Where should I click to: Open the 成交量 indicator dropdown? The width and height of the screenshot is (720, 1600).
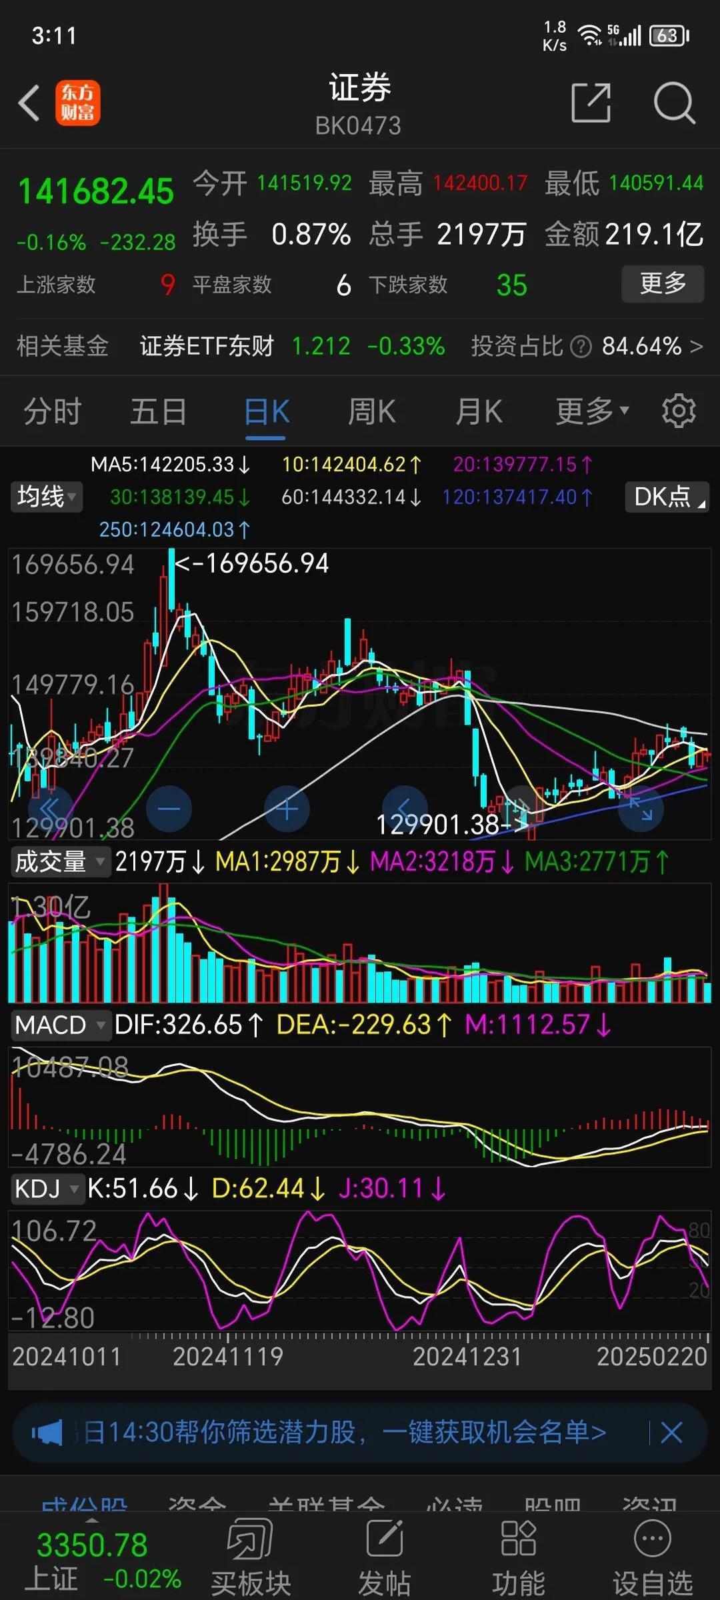59,861
